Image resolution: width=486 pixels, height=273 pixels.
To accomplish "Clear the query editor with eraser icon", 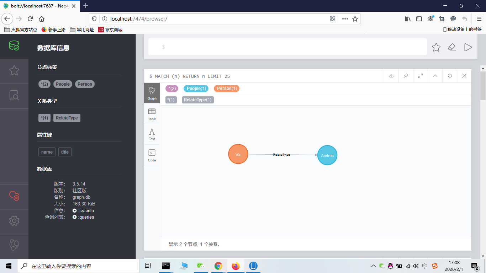I will (x=452, y=47).
